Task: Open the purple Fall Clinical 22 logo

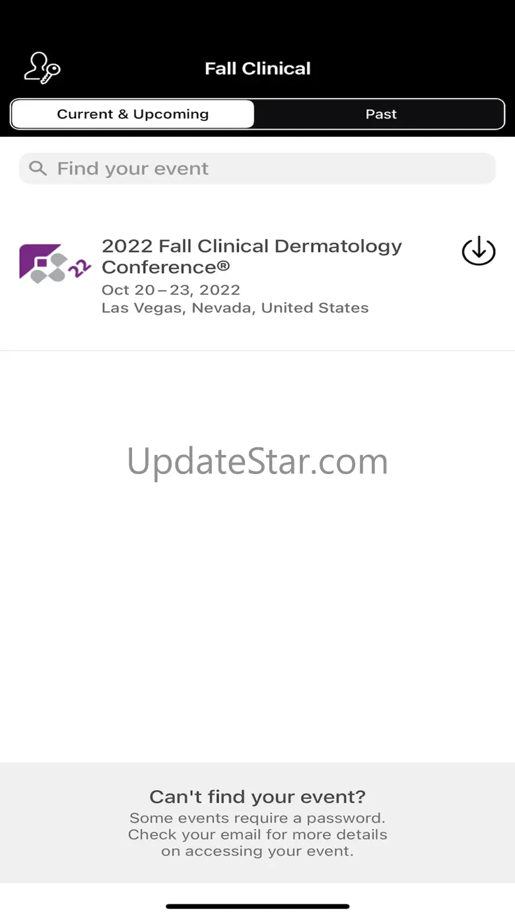Action: [55, 264]
